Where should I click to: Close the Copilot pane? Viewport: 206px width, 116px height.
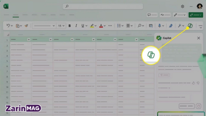[x=199, y=38]
